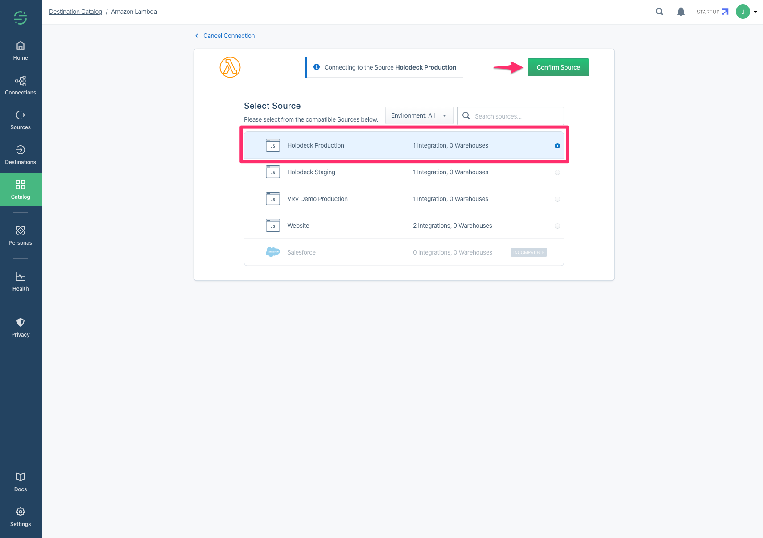Select the Holodeck Staging radio button
Viewport: 763px width, 538px height.
pos(557,172)
